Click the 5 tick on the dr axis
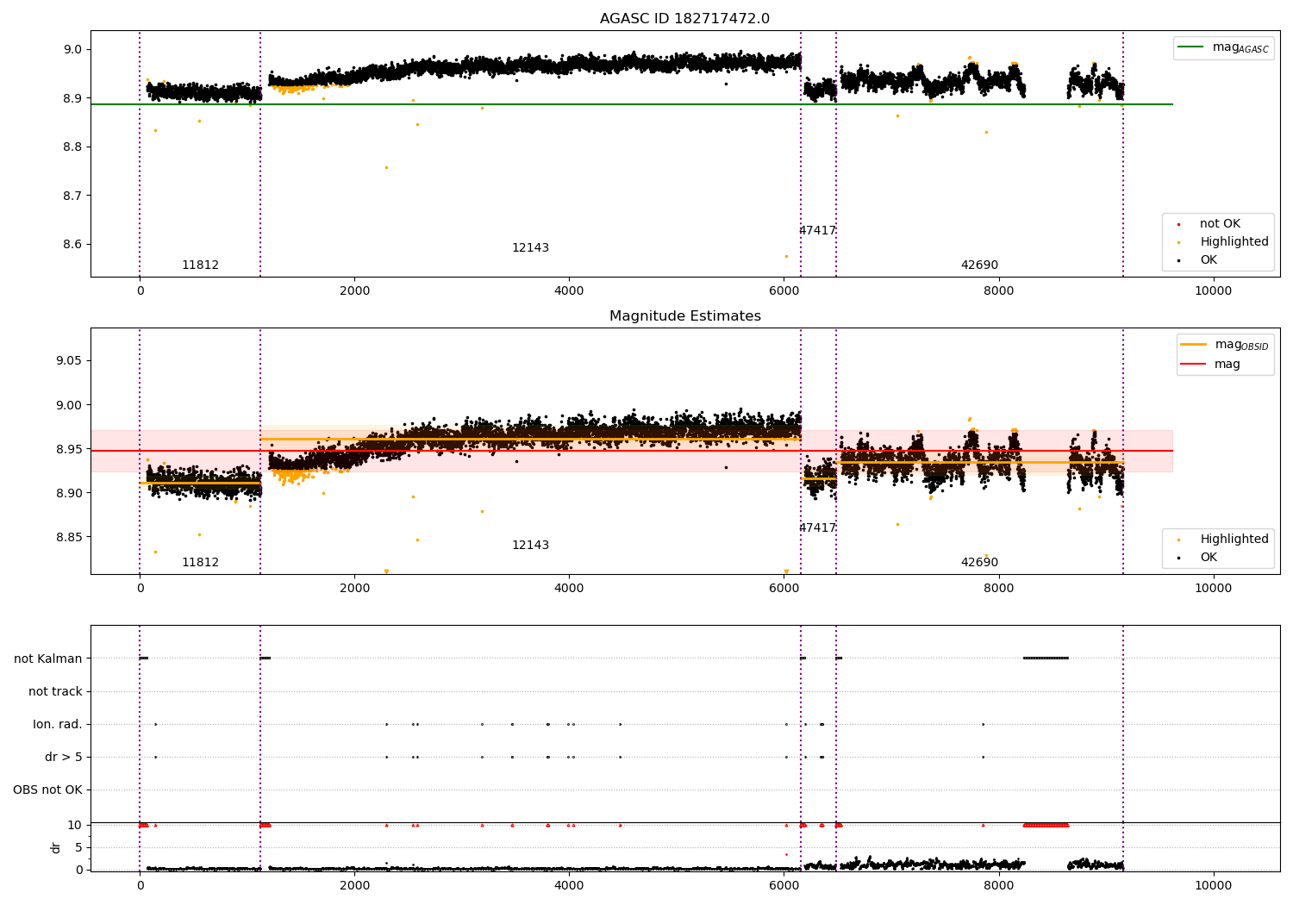The image size is (1293, 905). [79, 848]
